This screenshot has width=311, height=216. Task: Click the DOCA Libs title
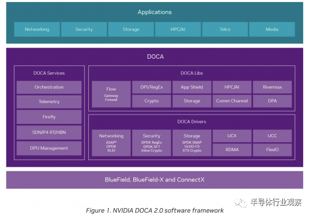pos(192,73)
